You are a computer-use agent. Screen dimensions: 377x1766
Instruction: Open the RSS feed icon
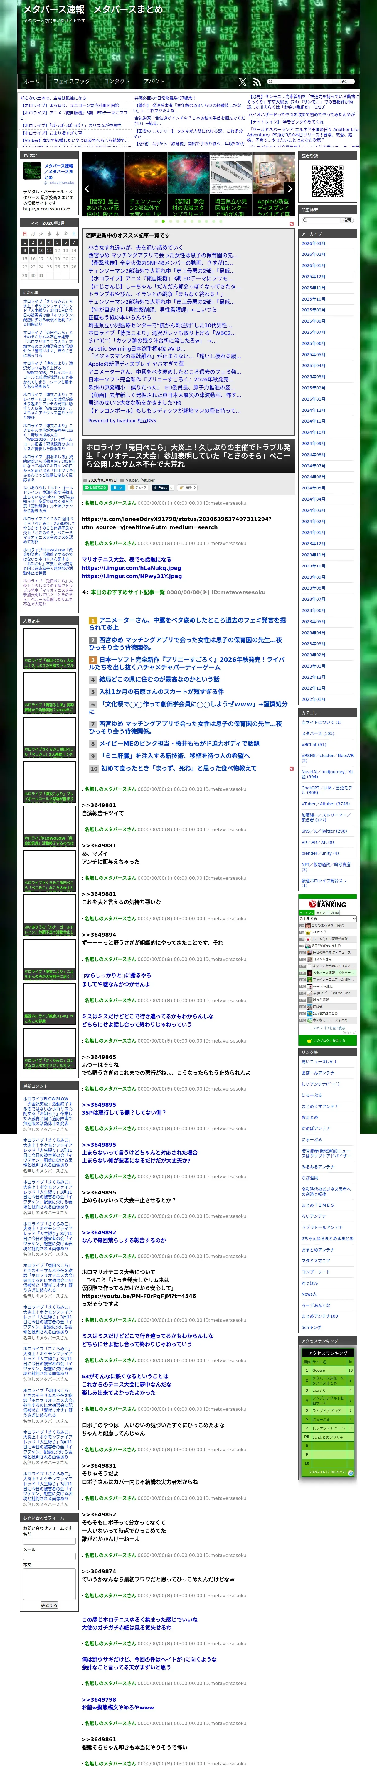tap(257, 82)
